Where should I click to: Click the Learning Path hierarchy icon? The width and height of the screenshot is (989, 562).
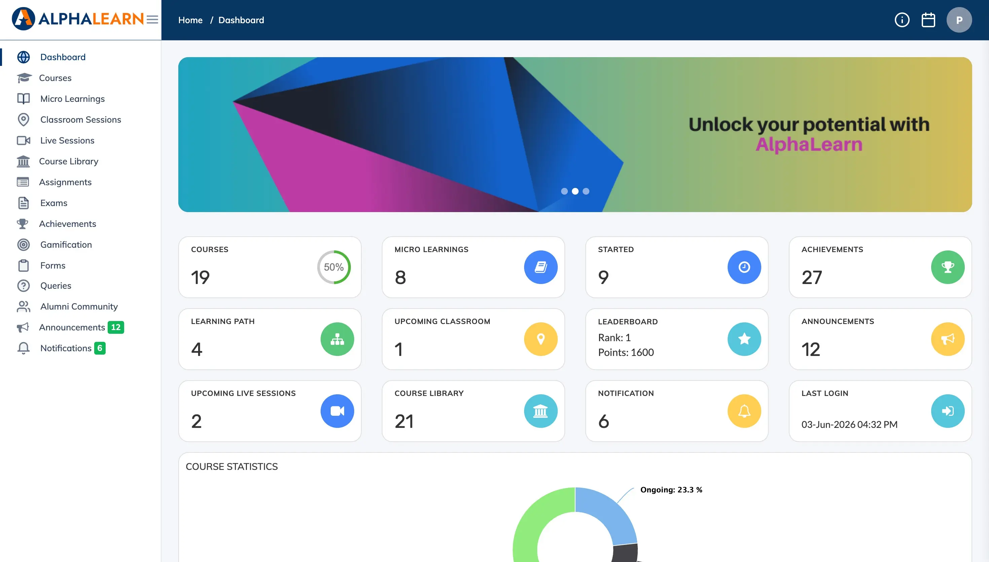pos(337,339)
